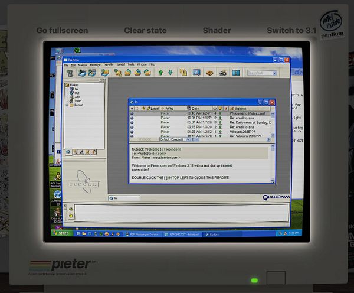Open the In mailbox toolbar icon
This screenshot has width=354, height=293.
pos(82,73)
